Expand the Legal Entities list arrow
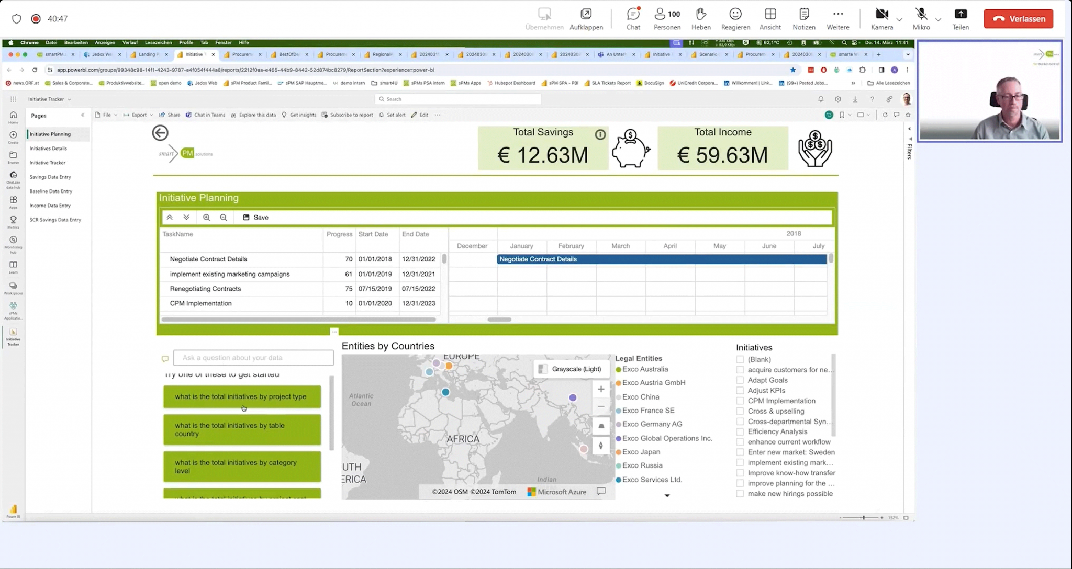Screen dimensions: 1072x569 (667, 495)
